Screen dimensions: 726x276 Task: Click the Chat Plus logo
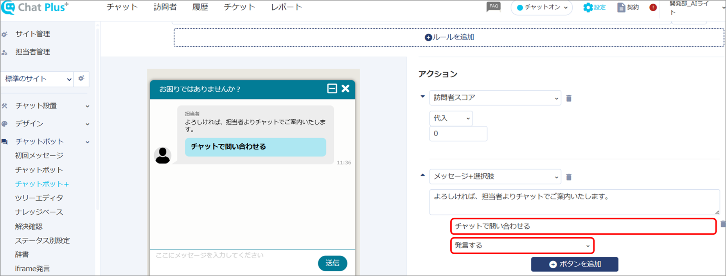[x=35, y=7]
